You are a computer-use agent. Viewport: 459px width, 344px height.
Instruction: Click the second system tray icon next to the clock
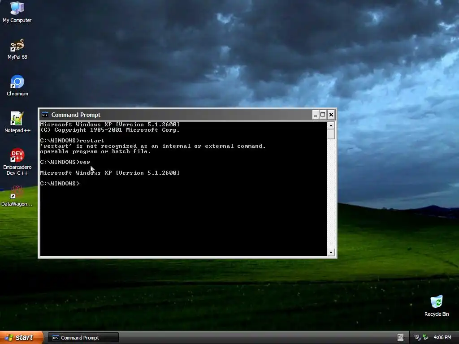coord(425,338)
